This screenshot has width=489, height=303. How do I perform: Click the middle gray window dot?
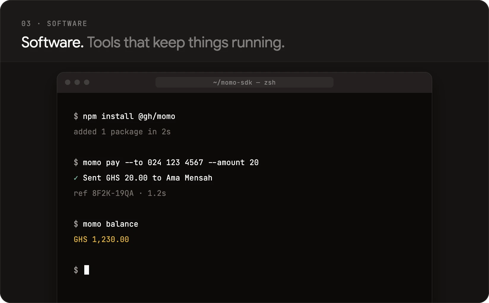coord(77,82)
